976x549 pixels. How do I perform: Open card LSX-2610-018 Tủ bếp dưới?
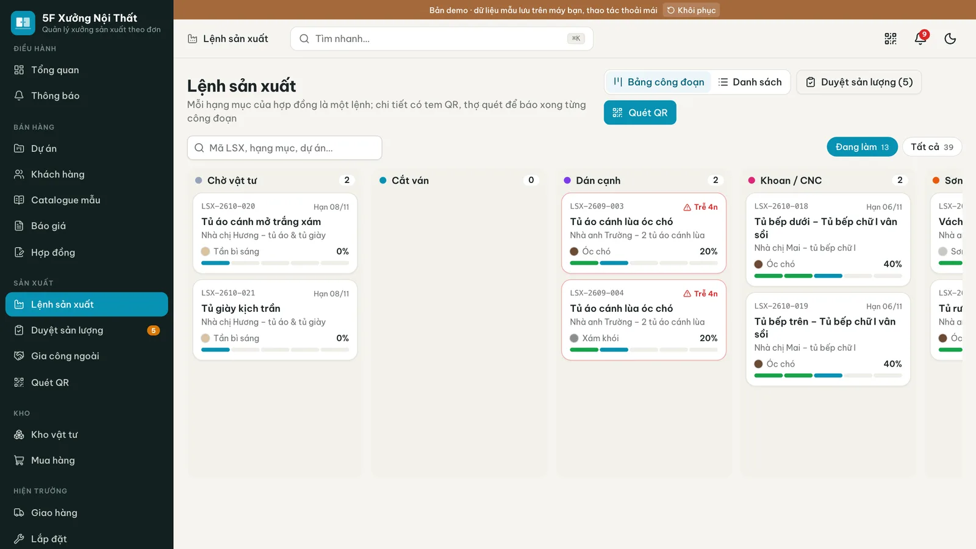click(828, 240)
